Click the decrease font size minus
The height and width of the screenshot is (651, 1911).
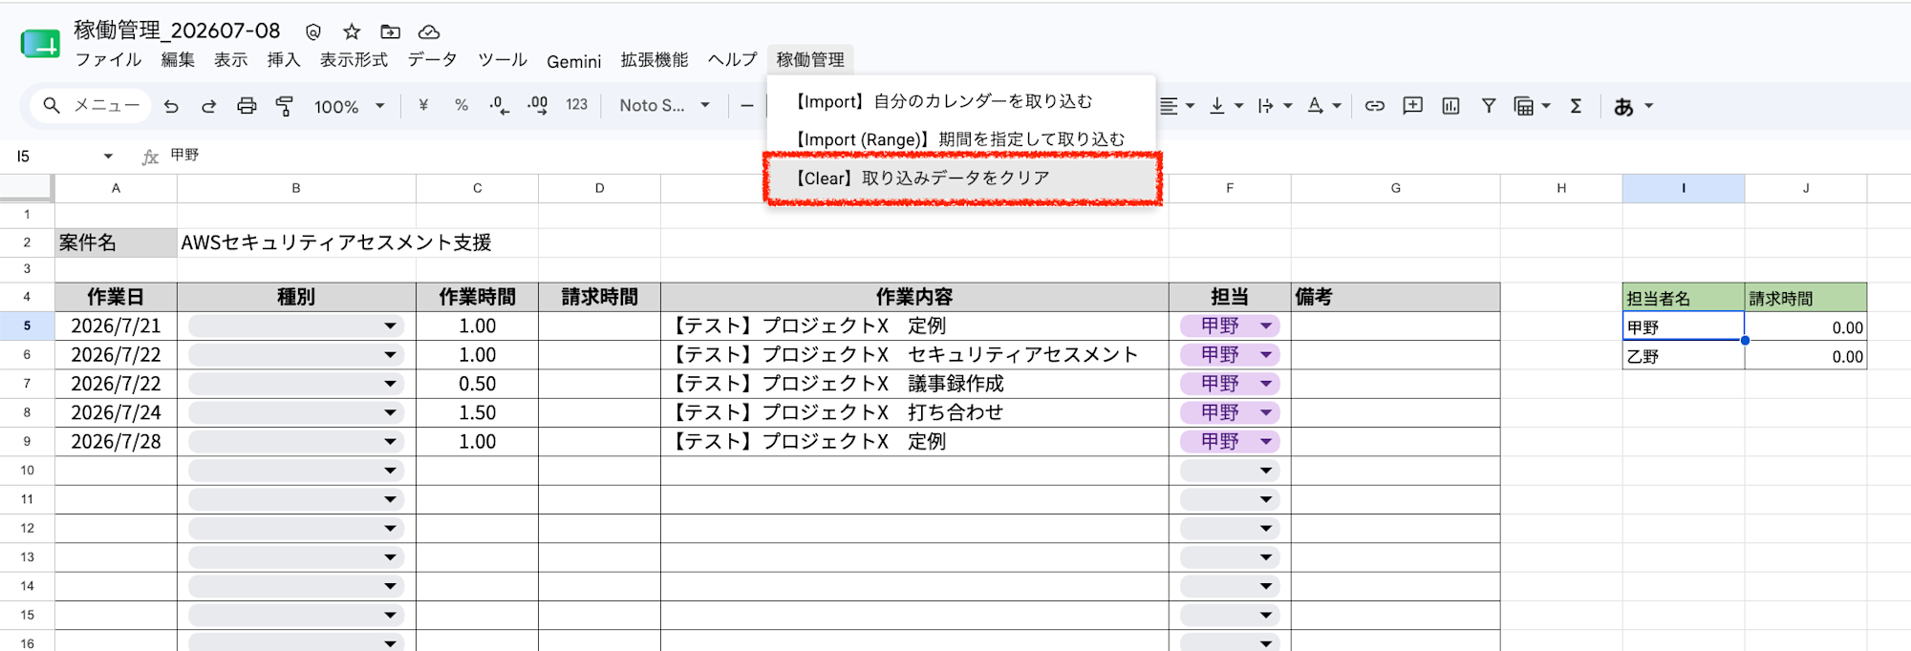tap(747, 106)
